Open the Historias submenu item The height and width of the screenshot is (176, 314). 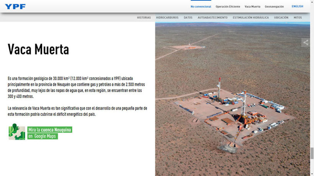pos(144,18)
